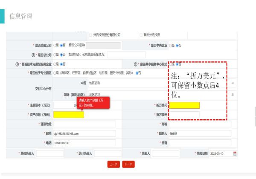This screenshot has width=256, height=179.
Task: Focus the 通讯地址 text field
Action: 84,124
